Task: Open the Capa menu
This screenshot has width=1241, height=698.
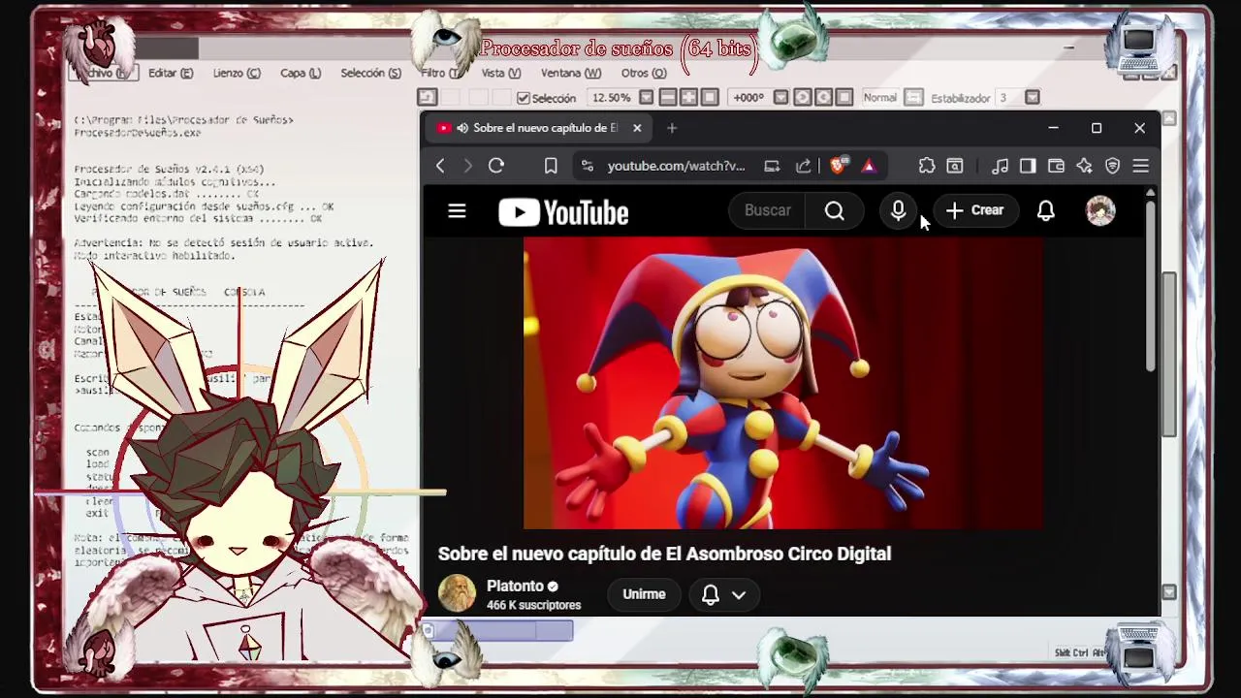Action: (300, 73)
